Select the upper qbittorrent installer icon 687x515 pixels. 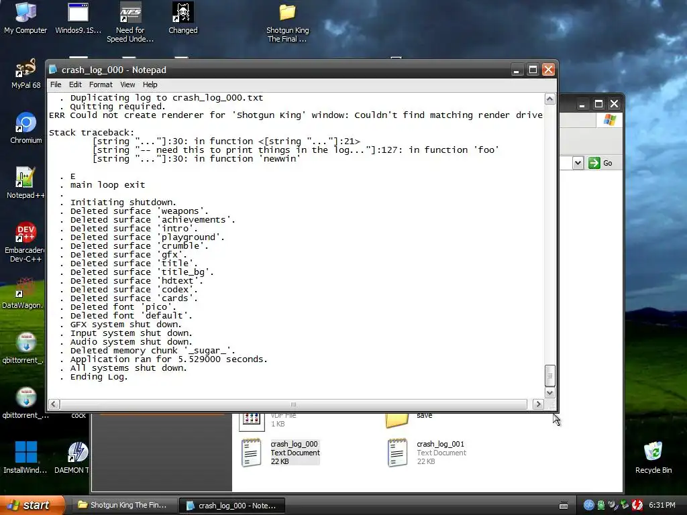pos(23,349)
